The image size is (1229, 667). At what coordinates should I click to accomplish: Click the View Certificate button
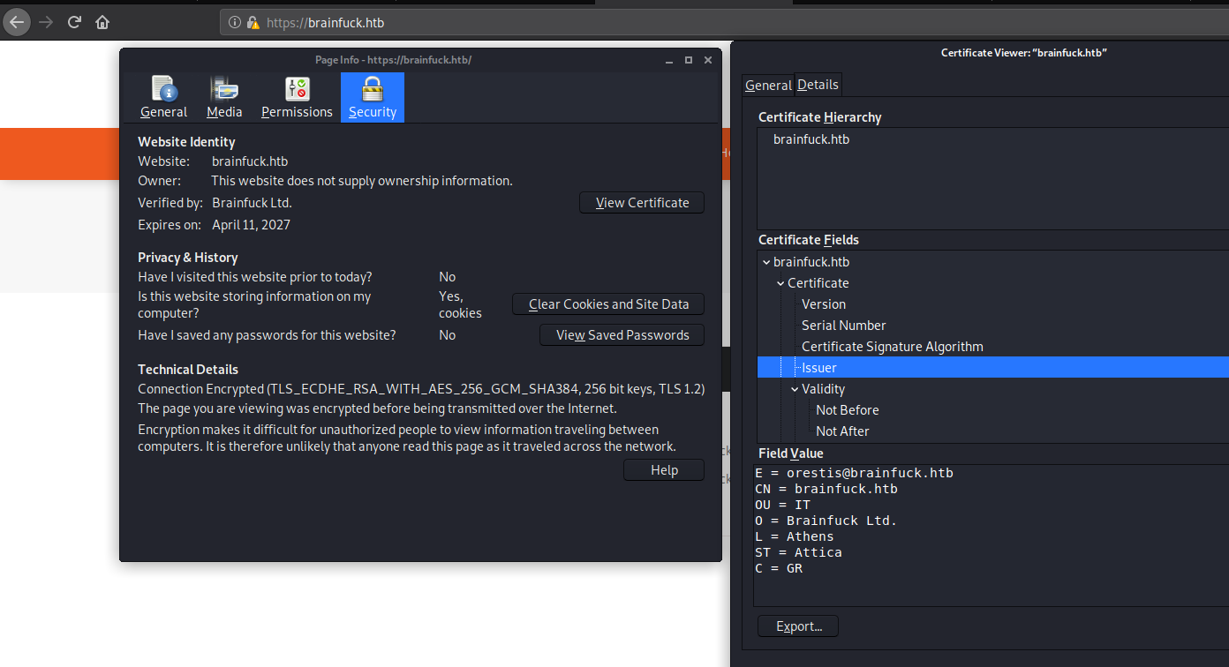pyautogui.click(x=642, y=203)
